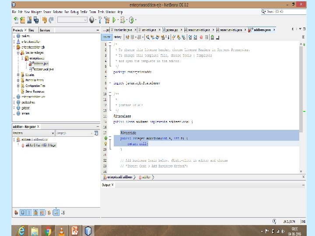This screenshot has height=236, width=315.
Task: Switch to the sessionservlet2.java tab
Action: [231, 30]
